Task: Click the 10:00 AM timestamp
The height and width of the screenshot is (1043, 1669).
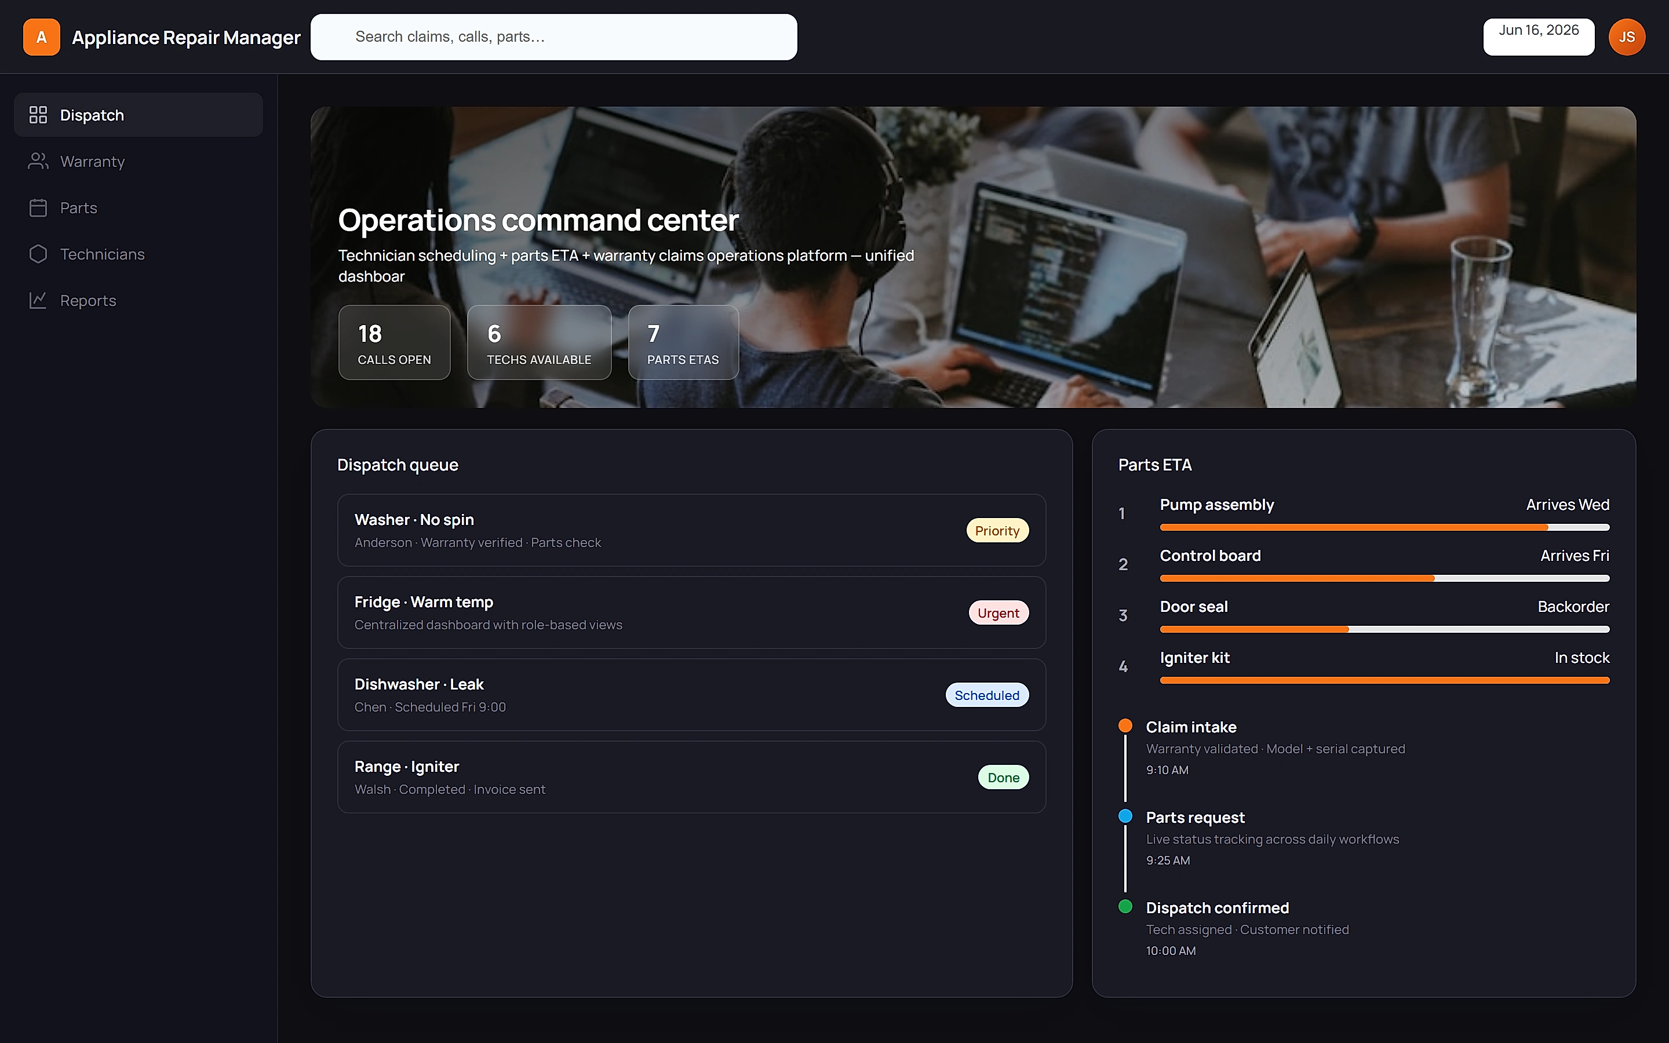Action: (1171, 950)
